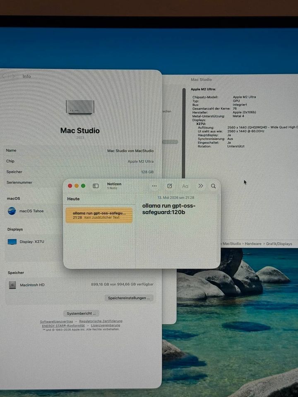Click the System Report scrollbar
The width and height of the screenshot is (298, 397).
point(183,133)
